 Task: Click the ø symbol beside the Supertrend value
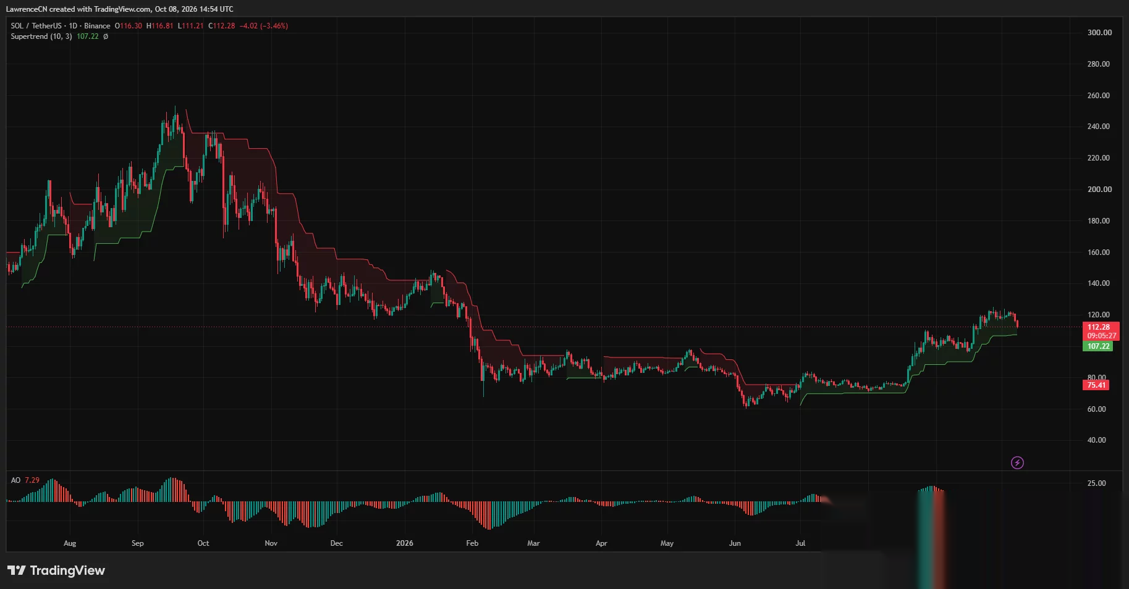click(106, 36)
